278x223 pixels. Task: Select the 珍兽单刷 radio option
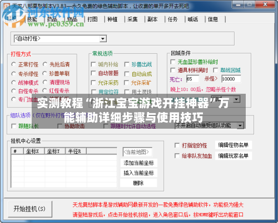[44, 73]
